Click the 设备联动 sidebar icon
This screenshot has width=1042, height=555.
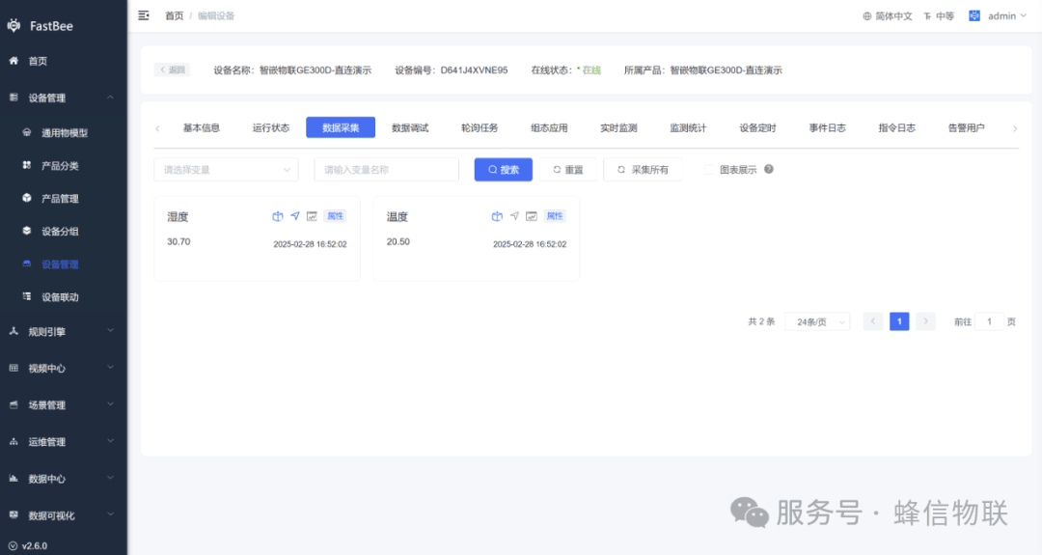click(27, 296)
